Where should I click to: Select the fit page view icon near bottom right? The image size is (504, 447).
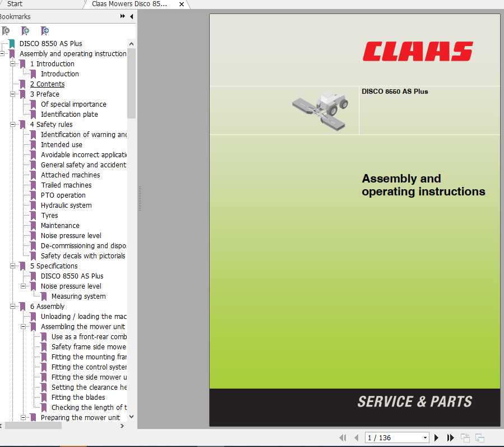pyautogui.click(x=465, y=437)
